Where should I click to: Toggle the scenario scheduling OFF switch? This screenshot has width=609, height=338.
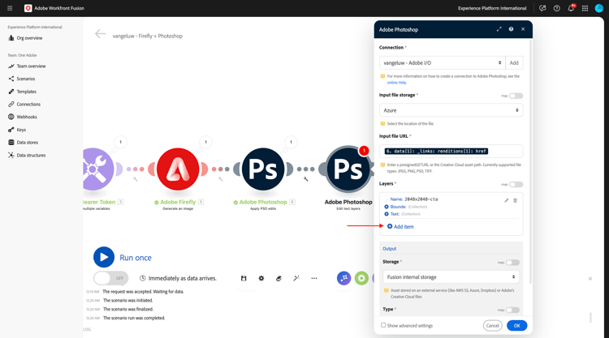point(110,278)
